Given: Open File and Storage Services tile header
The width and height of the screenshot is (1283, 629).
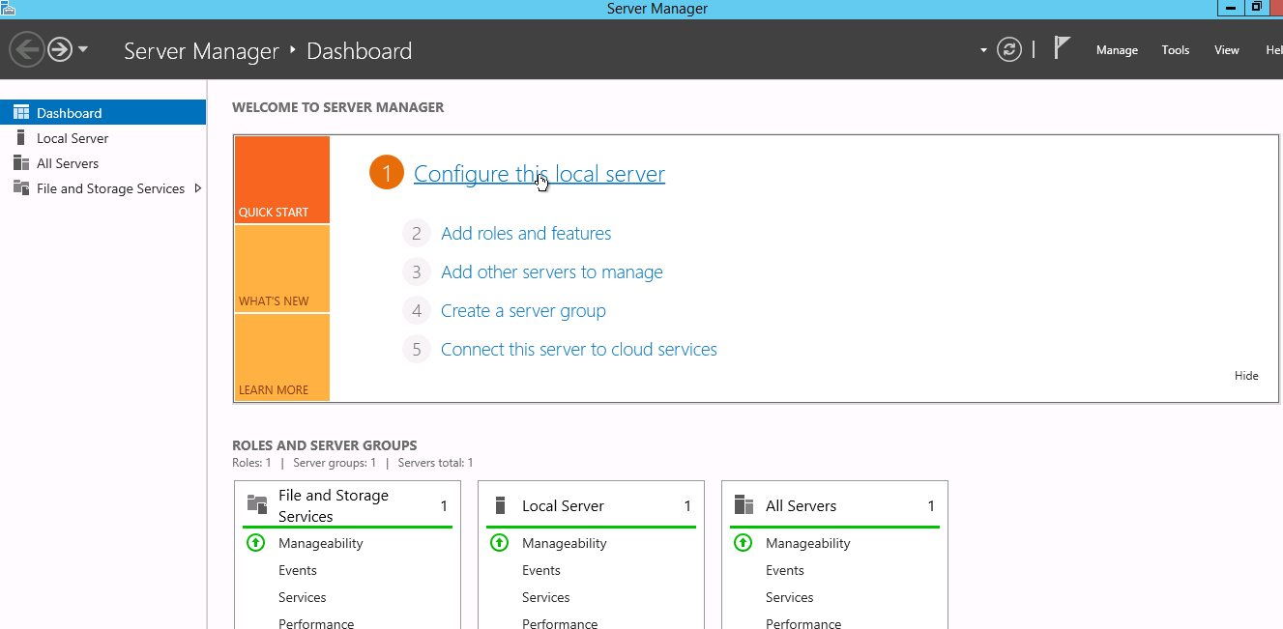Looking at the screenshot, I should [x=348, y=505].
